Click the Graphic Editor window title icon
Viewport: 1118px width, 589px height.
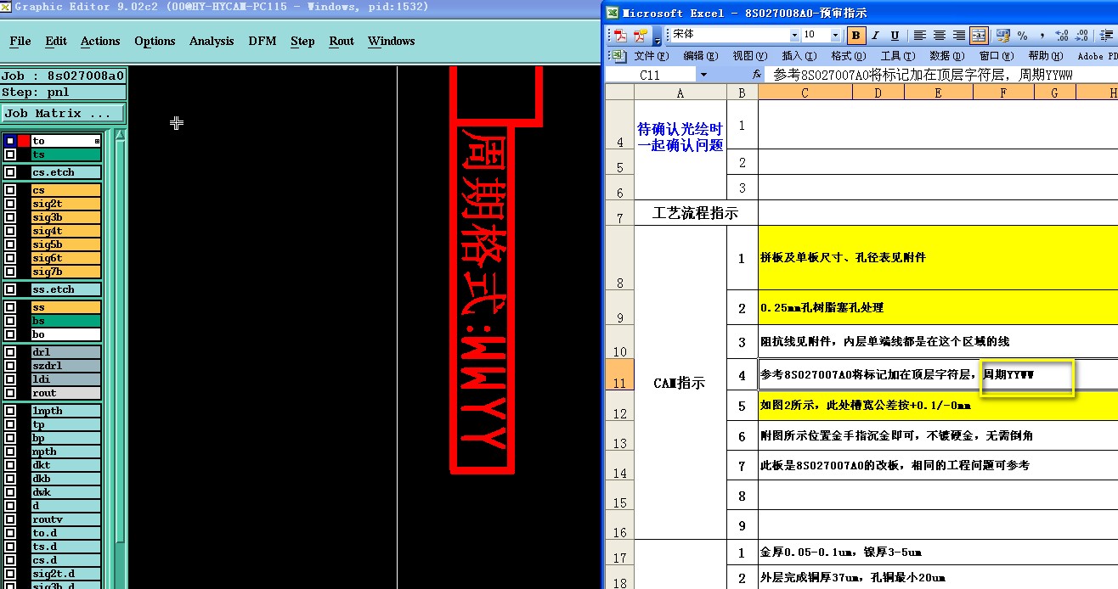6,7
